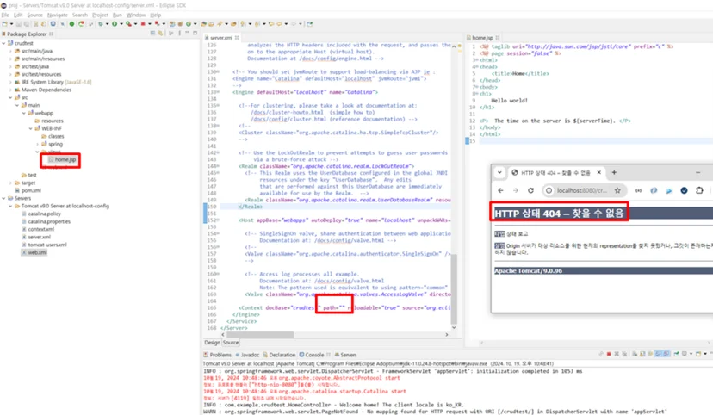This screenshot has height=415, width=713.
Task: Click the browser back arrow
Action: pos(500,190)
